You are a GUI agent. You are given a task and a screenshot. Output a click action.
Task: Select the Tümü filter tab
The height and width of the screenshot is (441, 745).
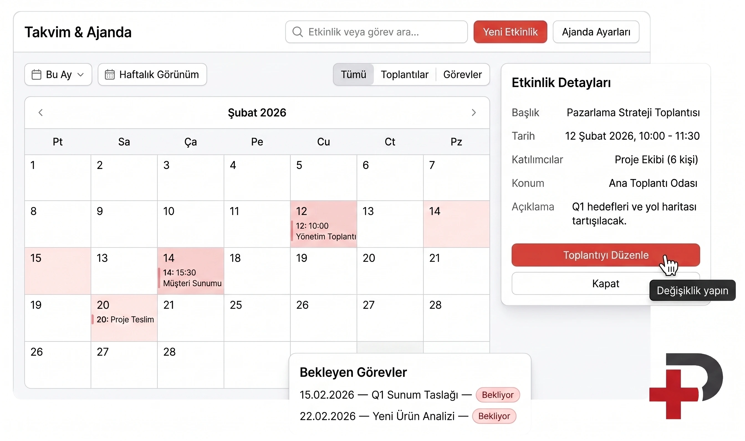(353, 74)
